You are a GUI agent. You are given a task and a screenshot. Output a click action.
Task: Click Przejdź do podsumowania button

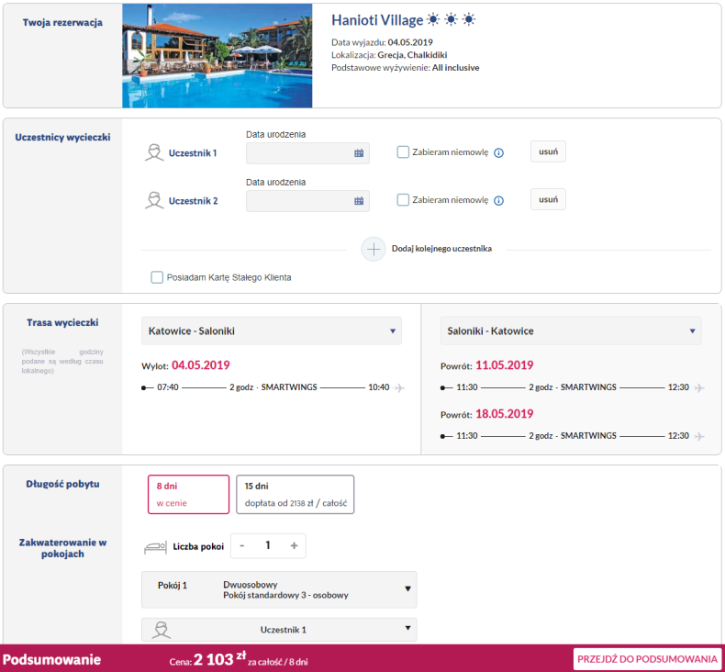coord(646,658)
